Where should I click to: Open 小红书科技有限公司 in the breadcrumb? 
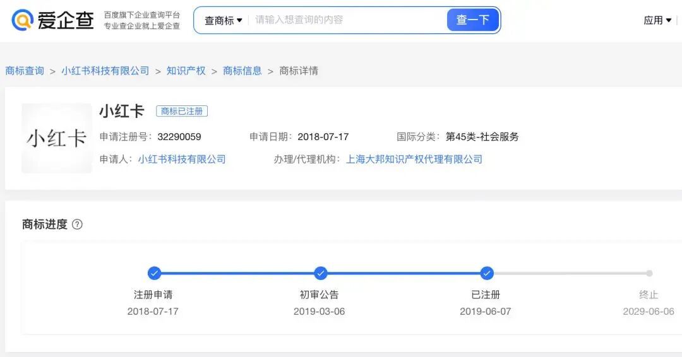click(105, 71)
